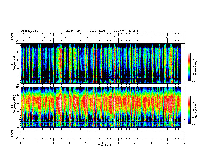The width and height of the screenshot is (207, 160).
Task: Select the date text "Mar.27, 2025"
Action: (73, 31)
